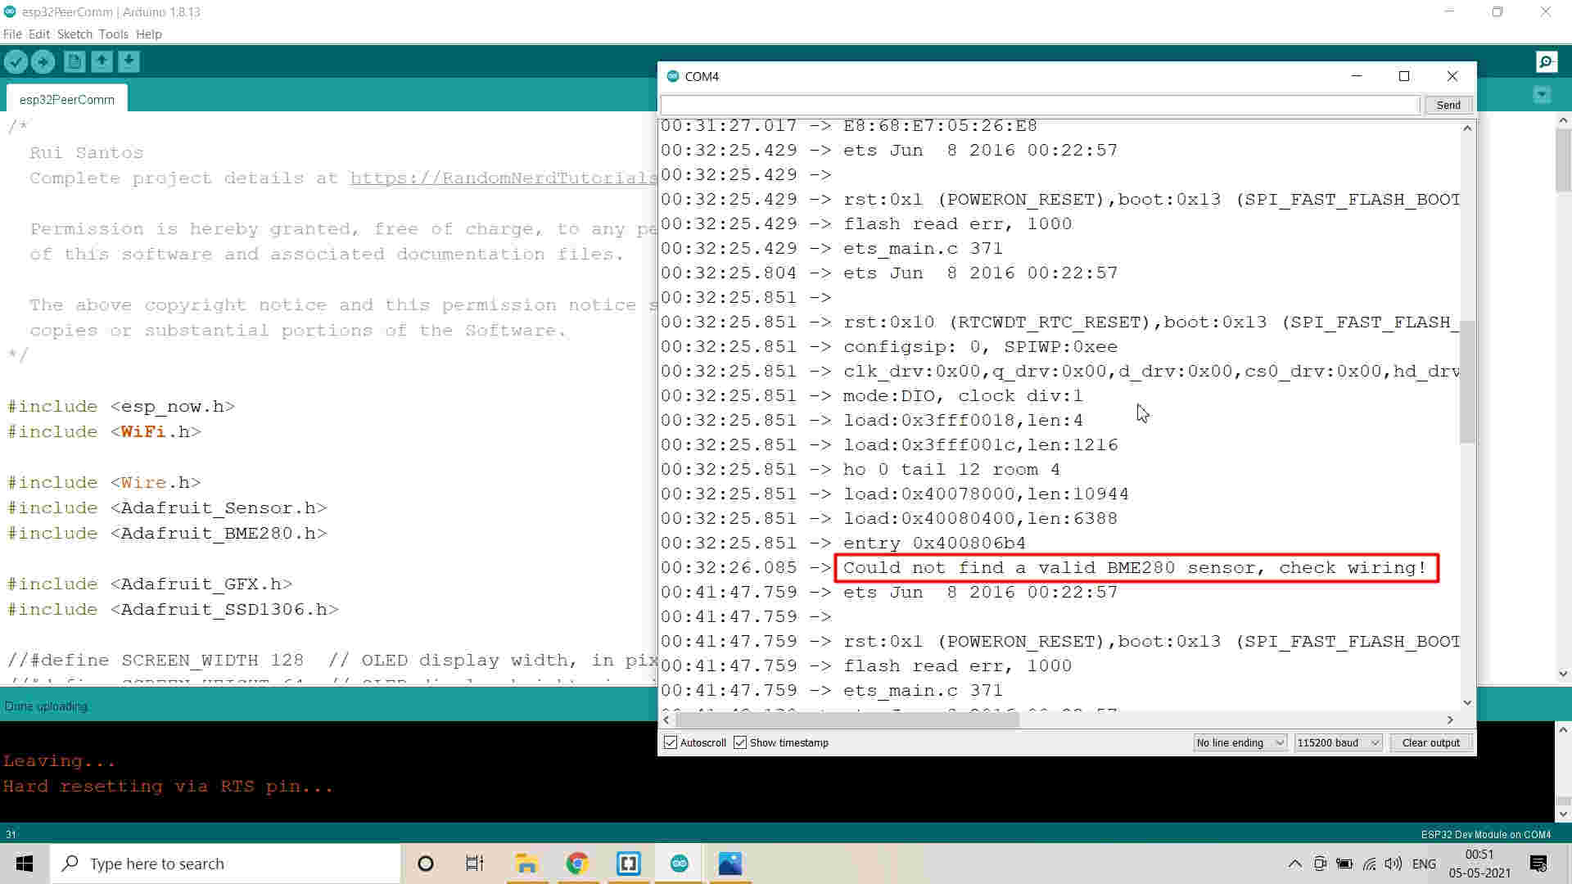
Task: Click ENG language indicator
Action: pyautogui.click(x=1424, y=864)
